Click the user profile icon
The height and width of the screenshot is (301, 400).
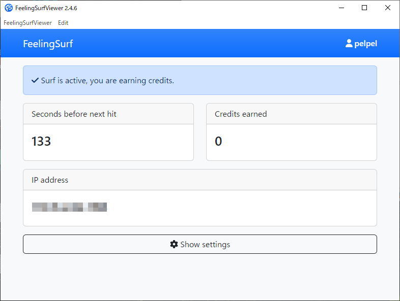pyautogui.click(x=349, y=43)
